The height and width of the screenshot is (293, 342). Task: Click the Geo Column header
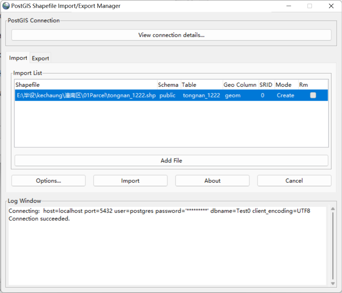pos(241,85)
